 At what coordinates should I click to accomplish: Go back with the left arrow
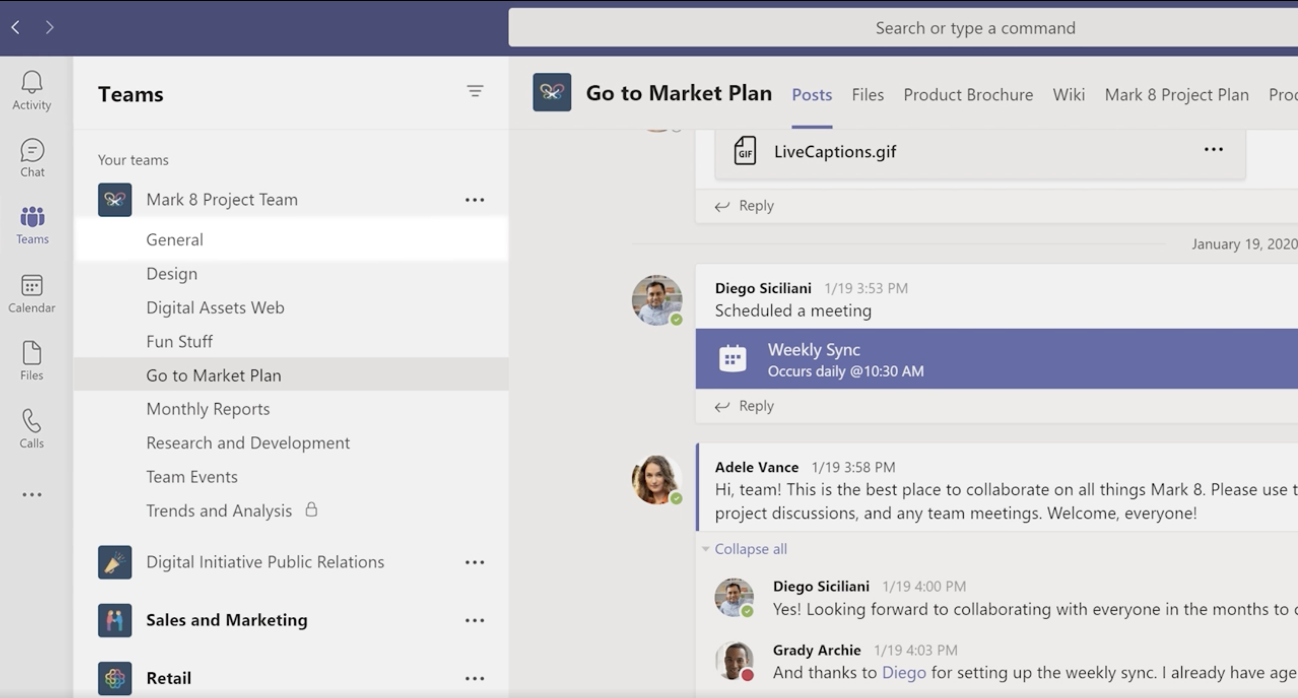16,27
